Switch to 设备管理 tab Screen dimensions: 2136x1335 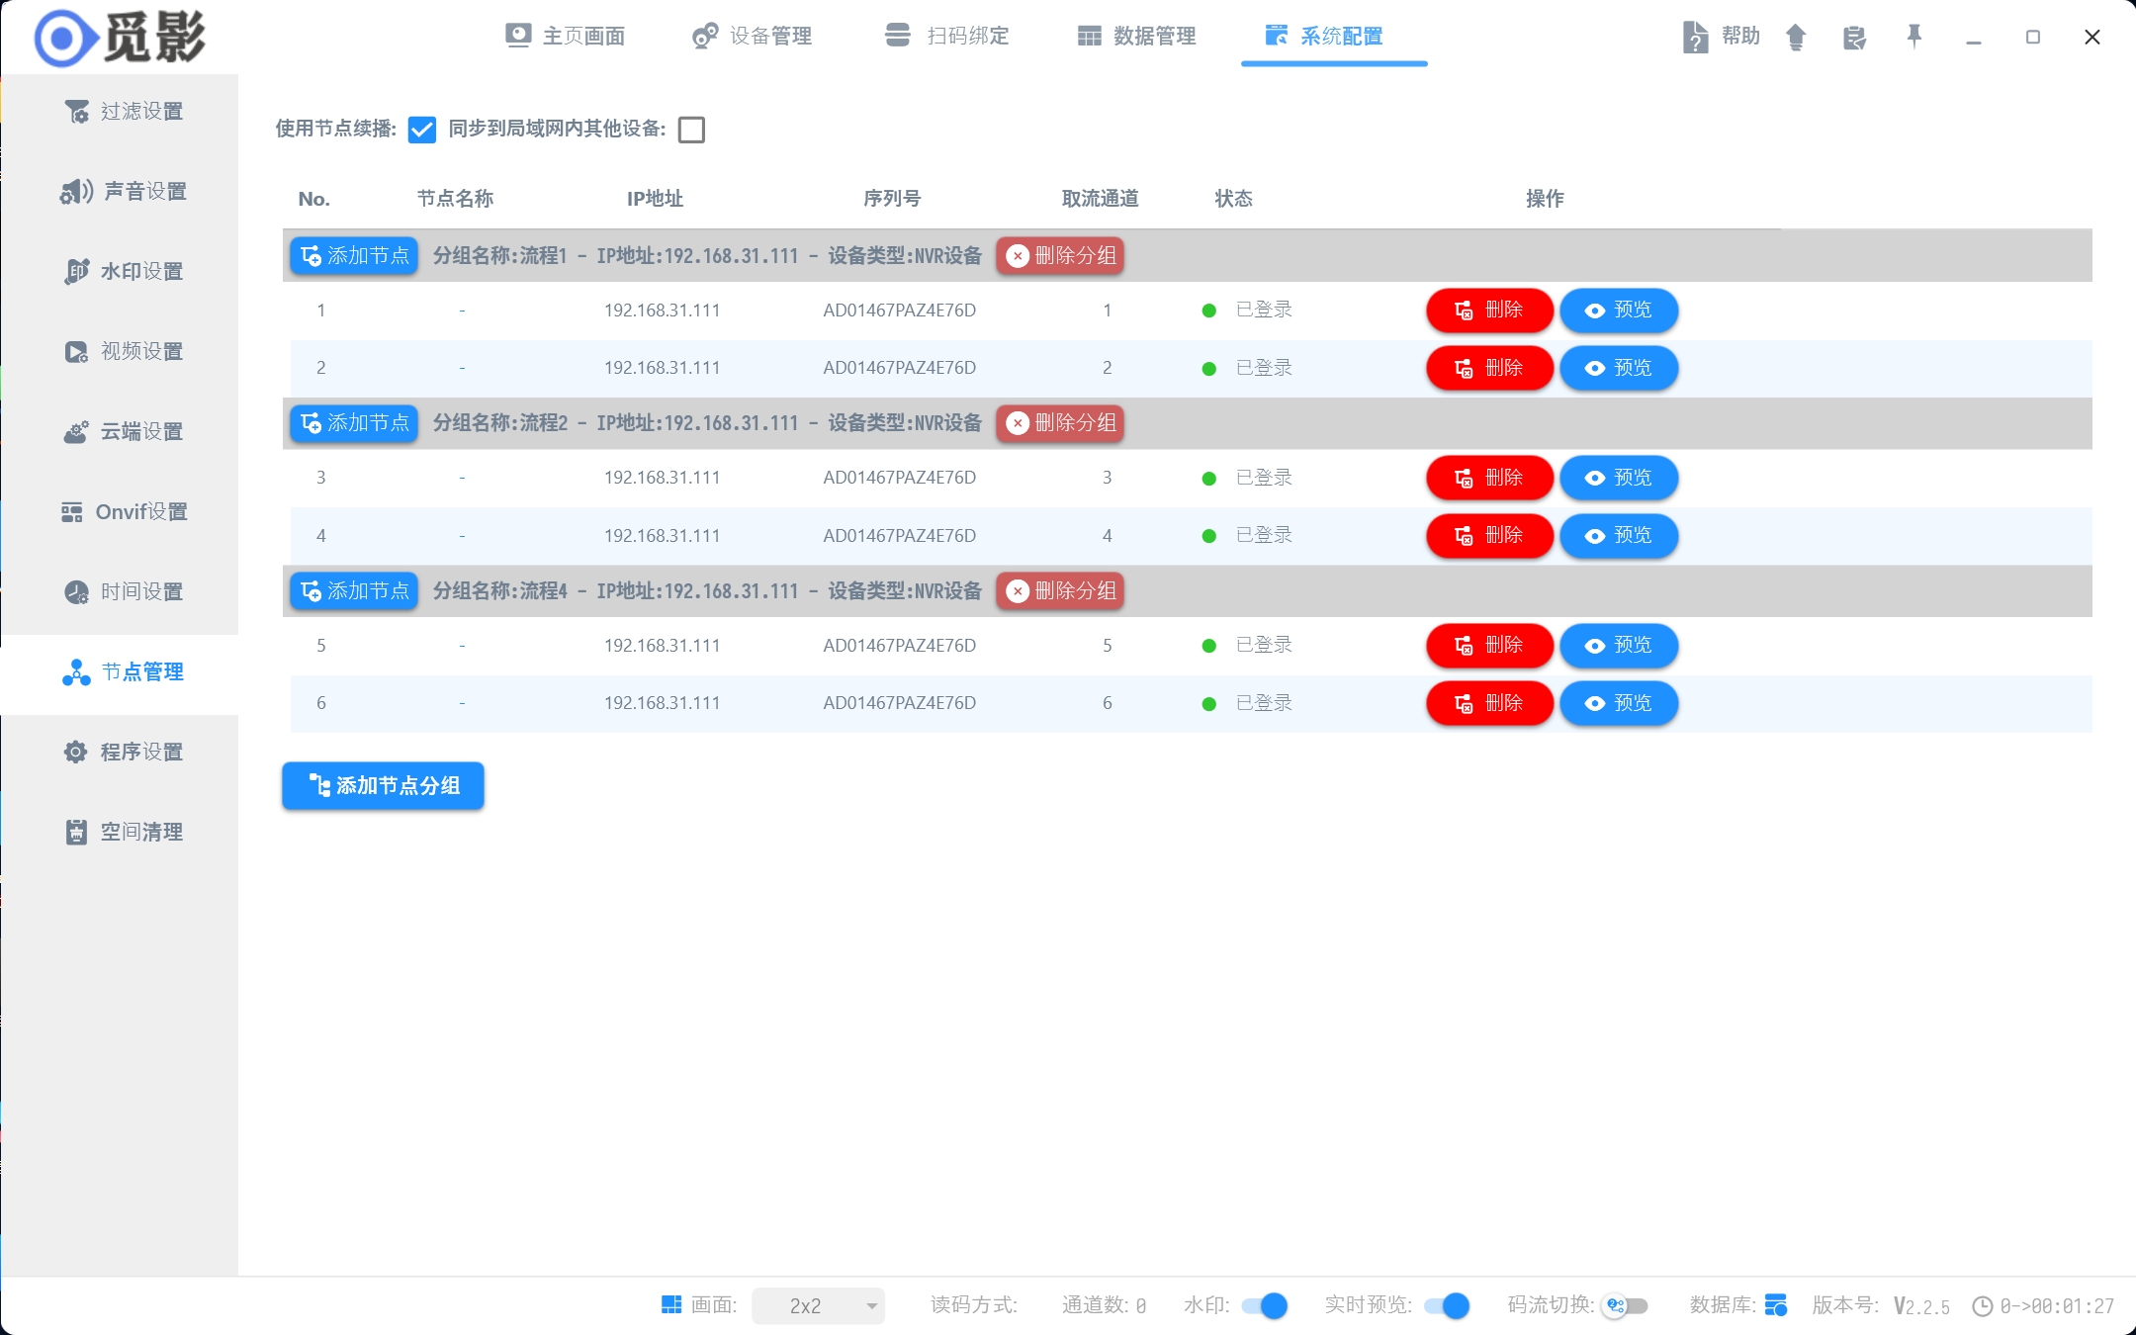[752, 37]
